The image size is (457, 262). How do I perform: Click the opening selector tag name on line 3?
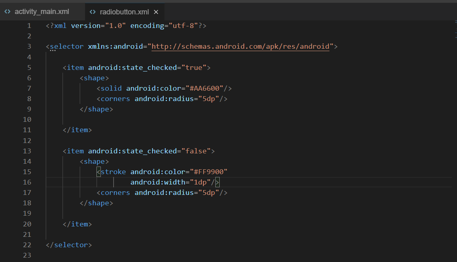pos(67,46)
